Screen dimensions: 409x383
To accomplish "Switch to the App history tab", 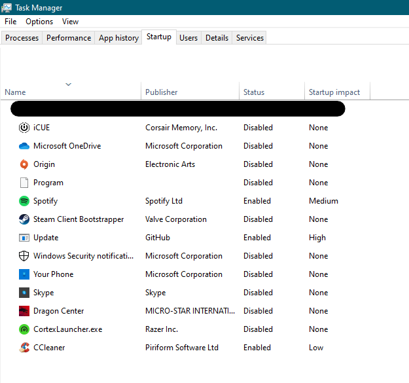I will coord(118,38).
